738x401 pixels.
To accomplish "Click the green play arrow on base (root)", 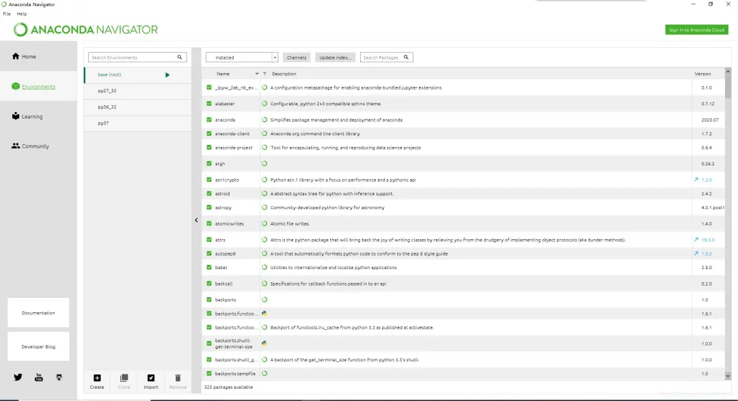I will click(x=167, y=75).
